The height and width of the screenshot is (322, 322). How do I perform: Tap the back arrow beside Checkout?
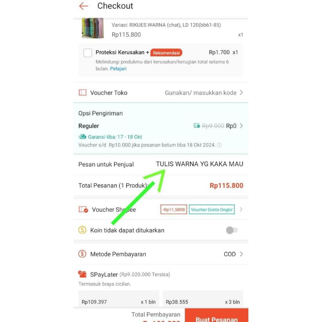pyautogui.click(x=84, y=6)
